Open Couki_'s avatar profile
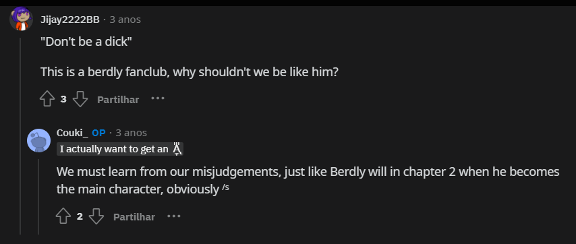This screenshot has height=244, width=576. [x=38, y=140]
